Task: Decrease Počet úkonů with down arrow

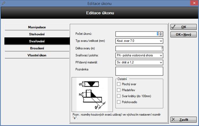Action: click(x=161, y=35)
